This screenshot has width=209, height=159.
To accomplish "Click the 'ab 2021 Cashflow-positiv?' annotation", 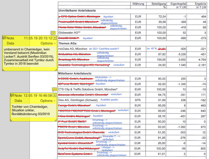I will coord(104,49).
